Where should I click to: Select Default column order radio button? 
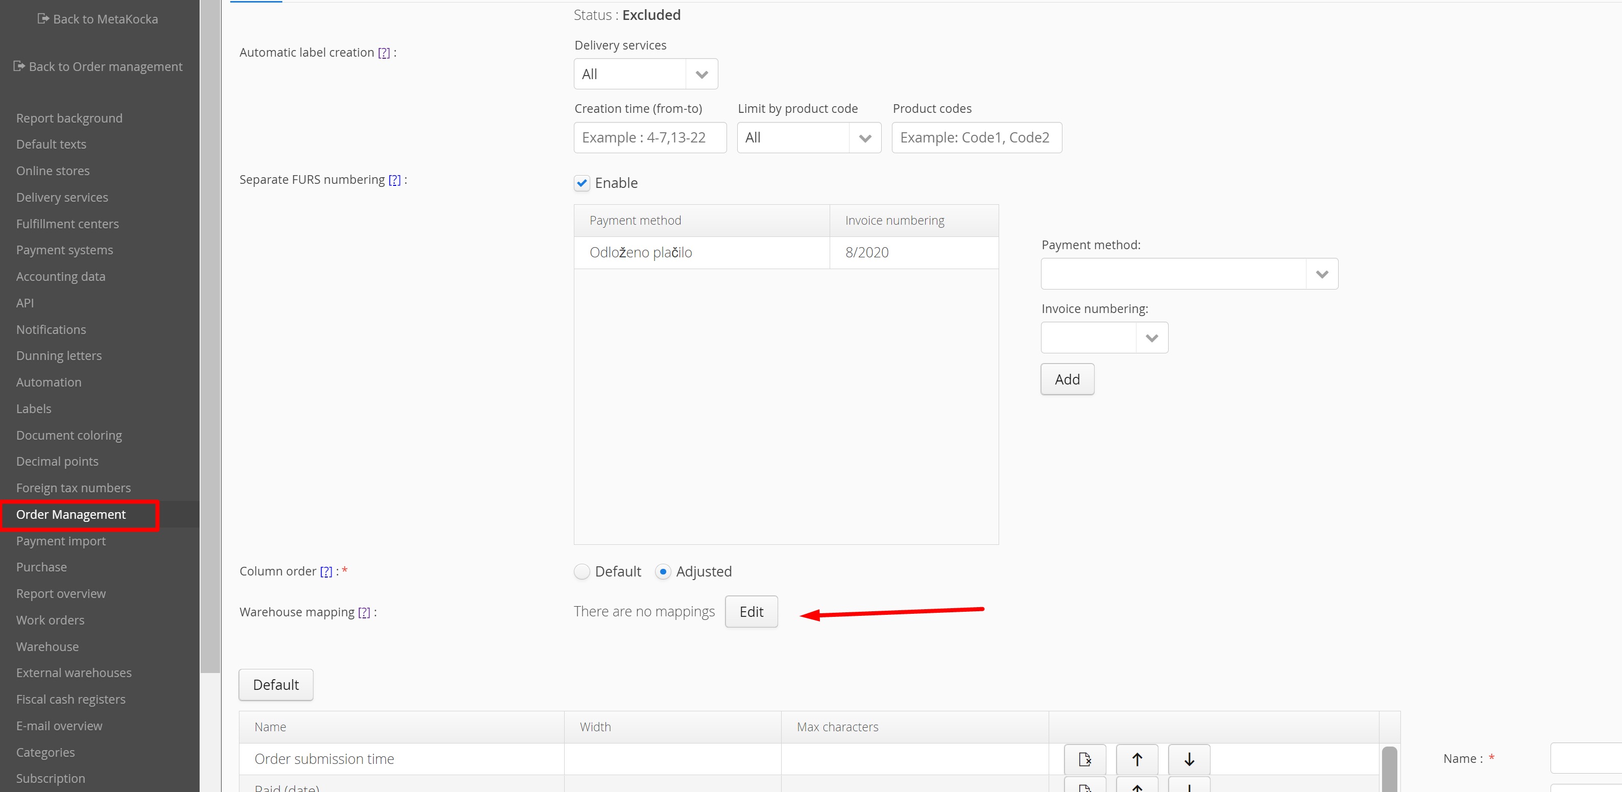(582, 571)
